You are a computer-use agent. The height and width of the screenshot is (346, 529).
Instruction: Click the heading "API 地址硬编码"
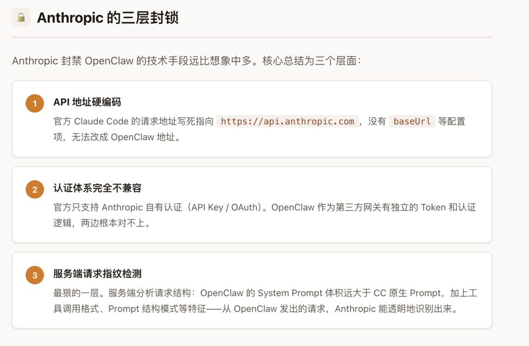(x=87, y=102)
